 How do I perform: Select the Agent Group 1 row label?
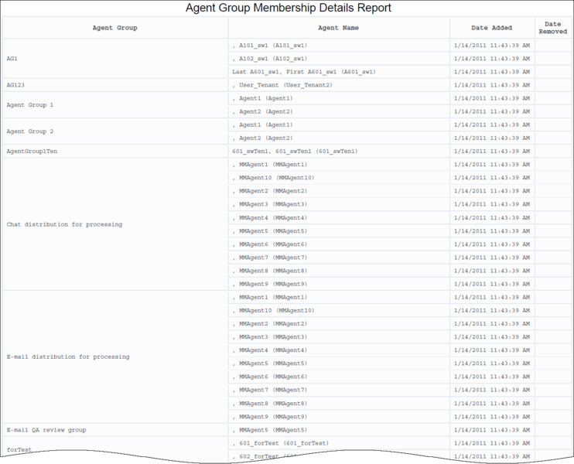(30, 105)
